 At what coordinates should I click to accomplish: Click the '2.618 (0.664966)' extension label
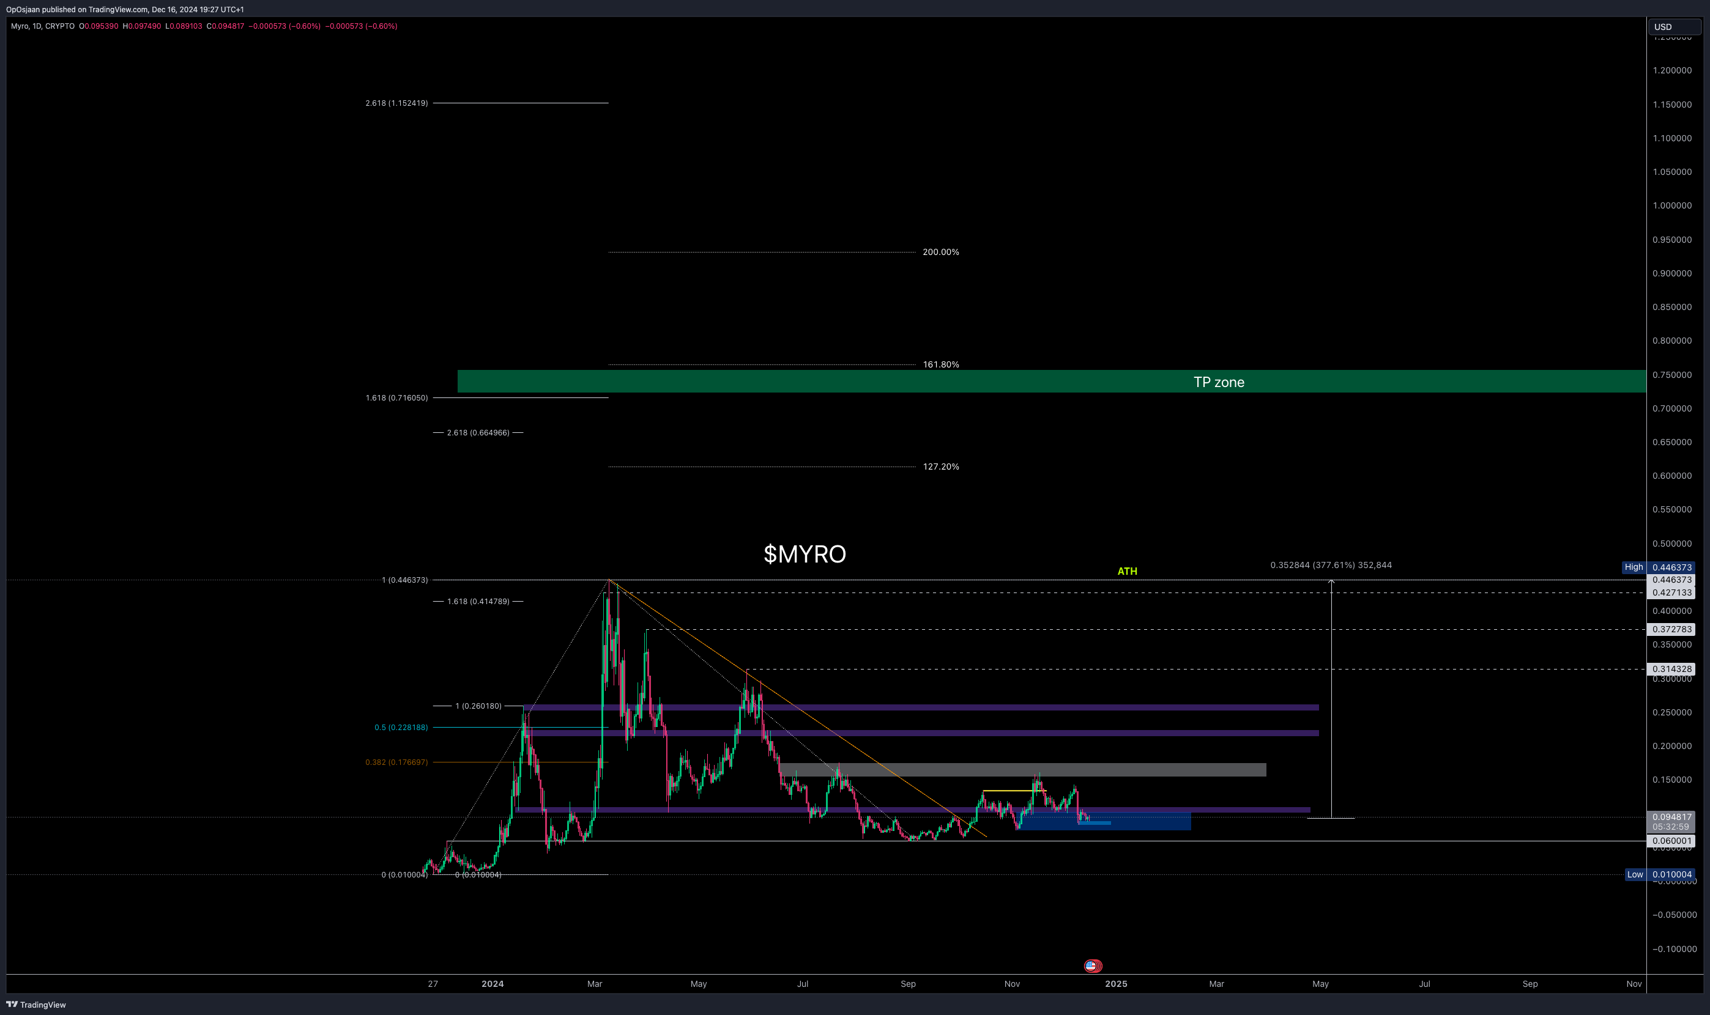click(x=478, y=433)
